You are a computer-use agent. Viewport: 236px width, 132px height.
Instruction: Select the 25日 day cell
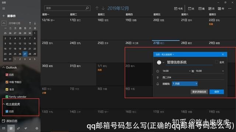tap(110, 51)
